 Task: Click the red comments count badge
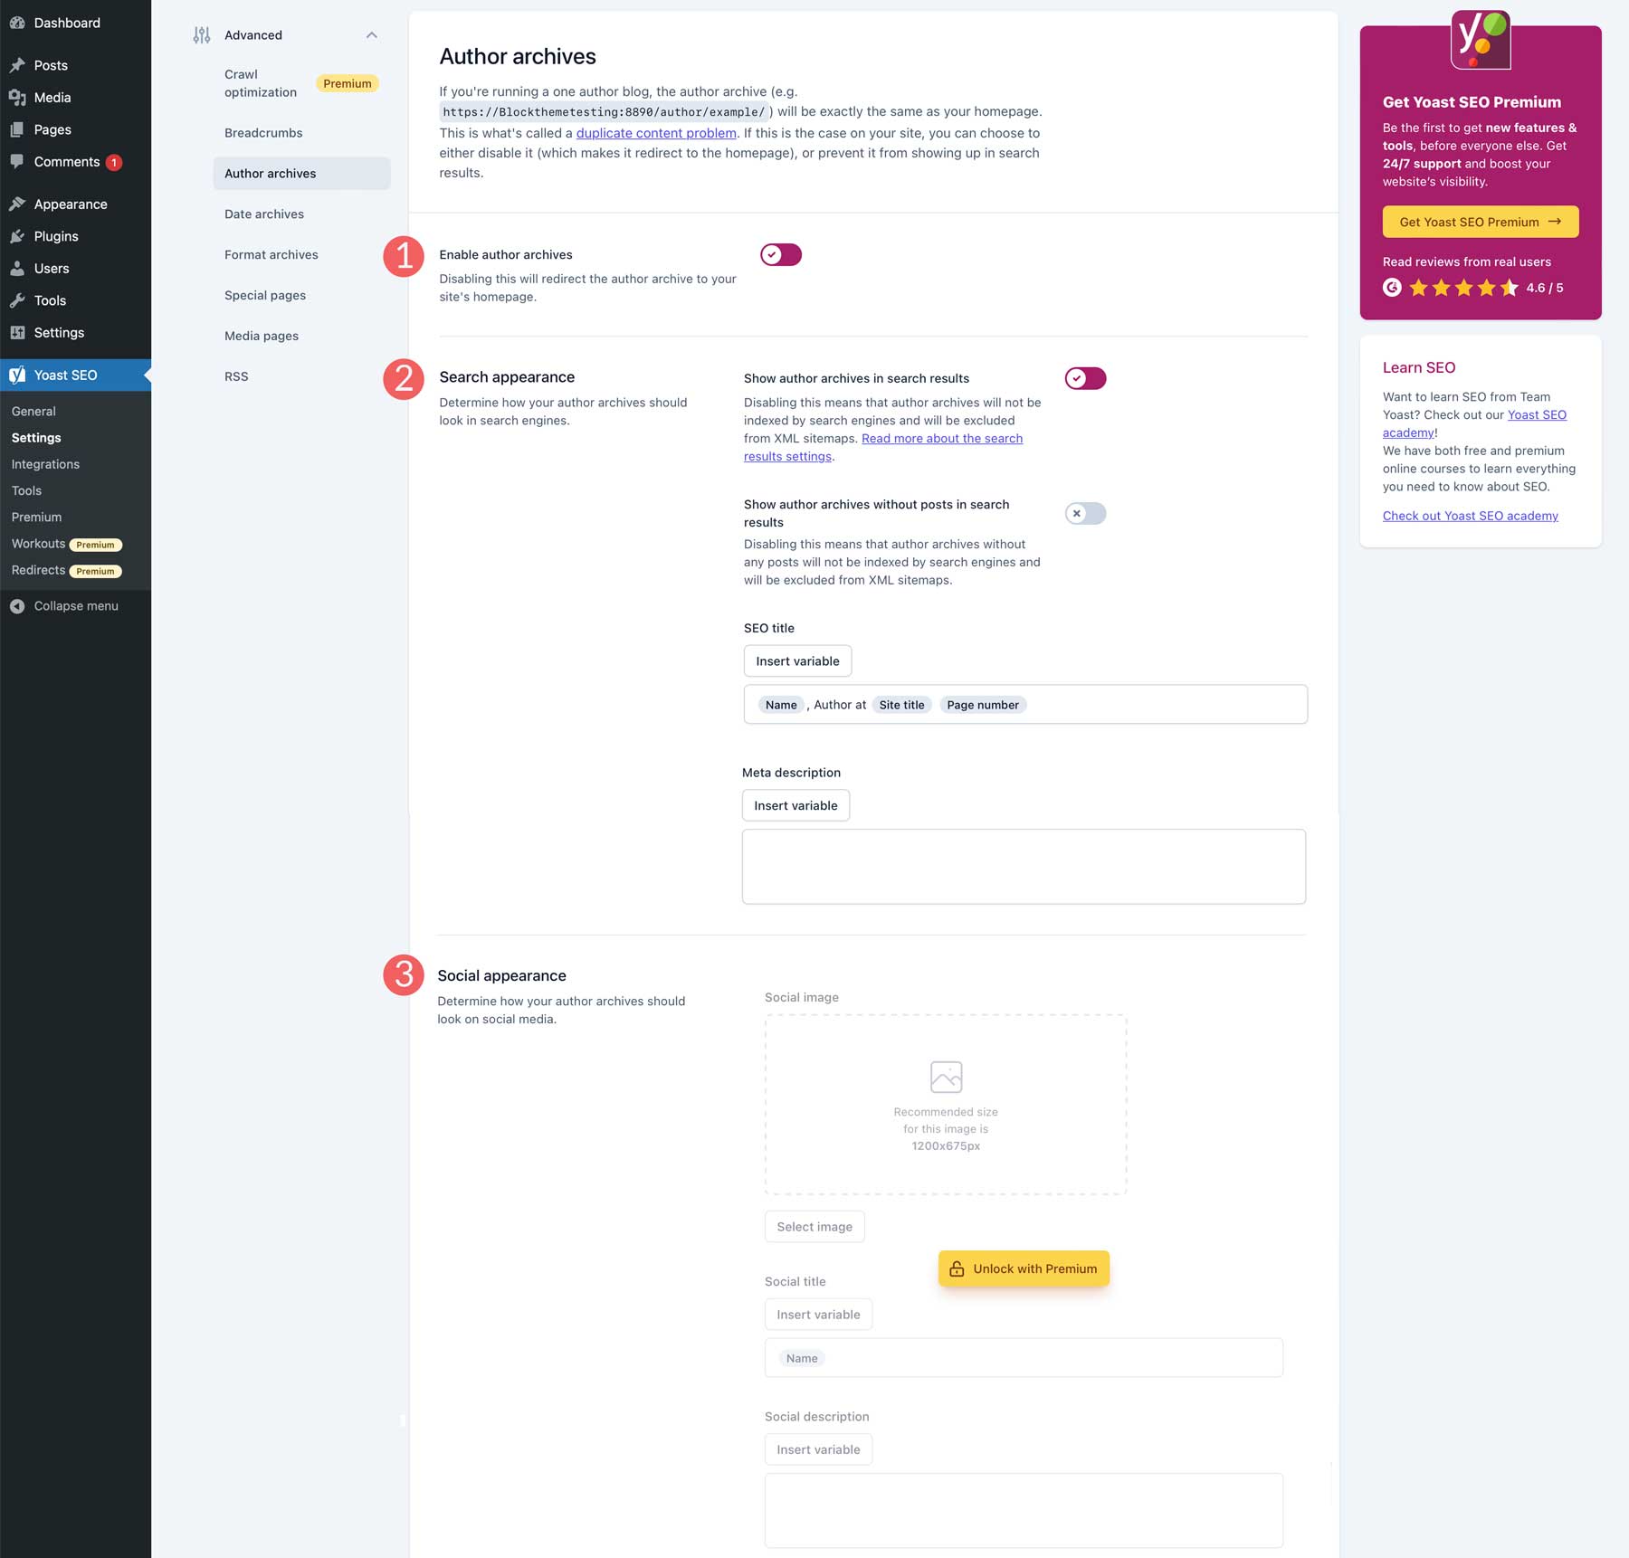(x=114, y=163)
